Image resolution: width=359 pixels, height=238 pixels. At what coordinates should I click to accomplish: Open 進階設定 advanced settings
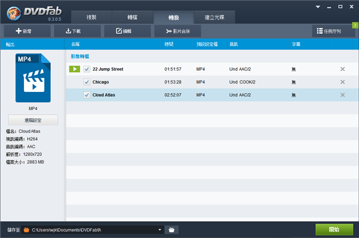pyautogui.click(x=33, y=120)
